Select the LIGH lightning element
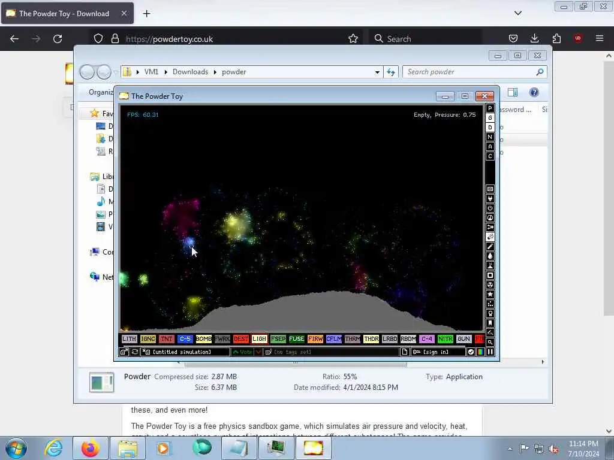 [259, 339]
